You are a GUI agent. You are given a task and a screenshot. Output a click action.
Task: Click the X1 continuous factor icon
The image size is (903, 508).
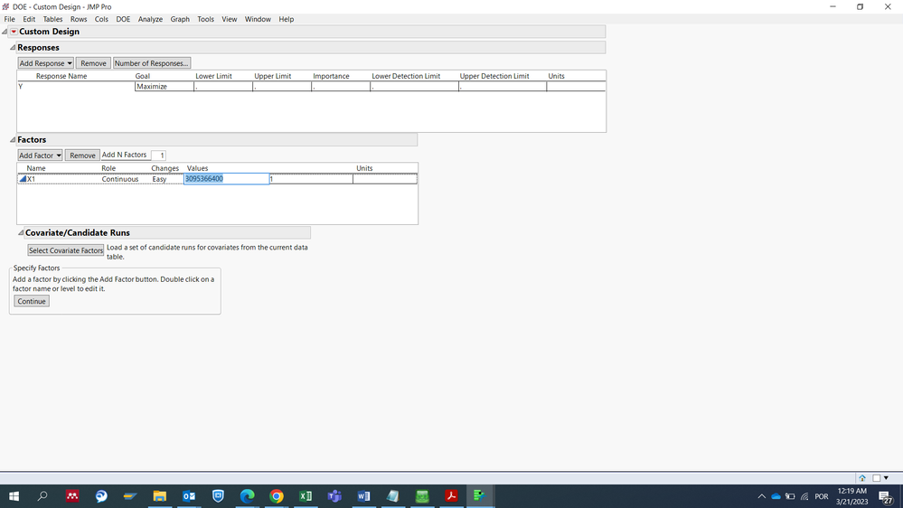[x=23, y=179]
